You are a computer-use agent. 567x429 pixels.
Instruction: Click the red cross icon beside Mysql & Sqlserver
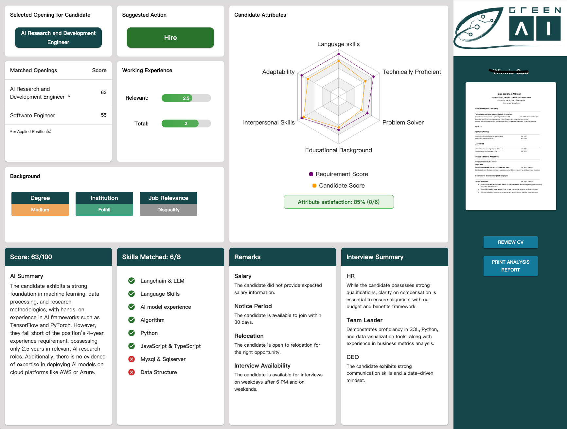click(132, 359)
